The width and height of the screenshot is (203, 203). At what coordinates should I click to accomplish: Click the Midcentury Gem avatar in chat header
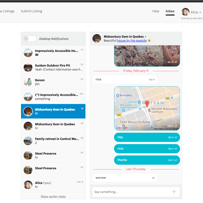(x=97, y=39)
